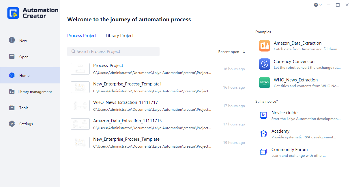This screenshot has width=352, height=187.
Task: Open the WHO_News_Extraction_11111717 project
Action: (126, 102)
